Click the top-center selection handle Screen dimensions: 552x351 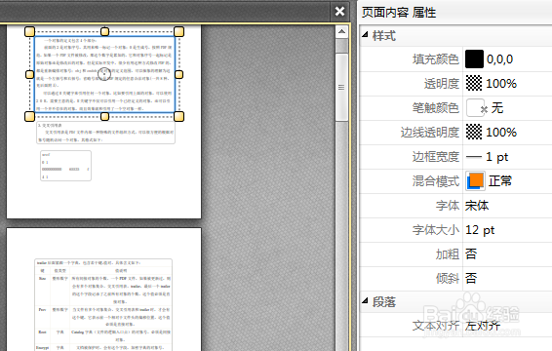pyautogui.click(x=104, y=31)
